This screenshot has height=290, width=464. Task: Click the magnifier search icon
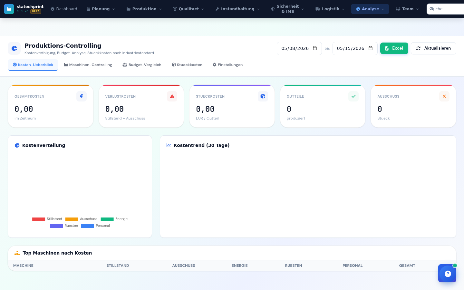(x=431, y=9)
